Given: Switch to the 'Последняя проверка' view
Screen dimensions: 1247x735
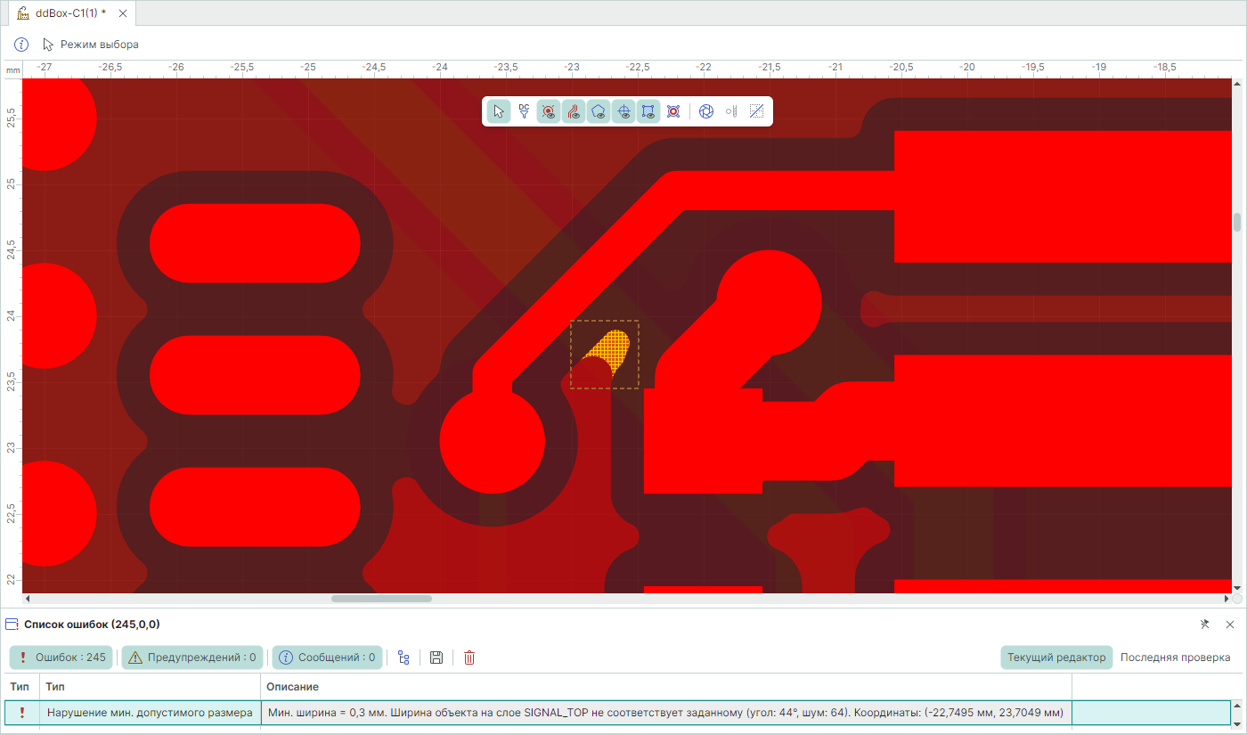Looking at the screenshot, I should (1176, 657).
